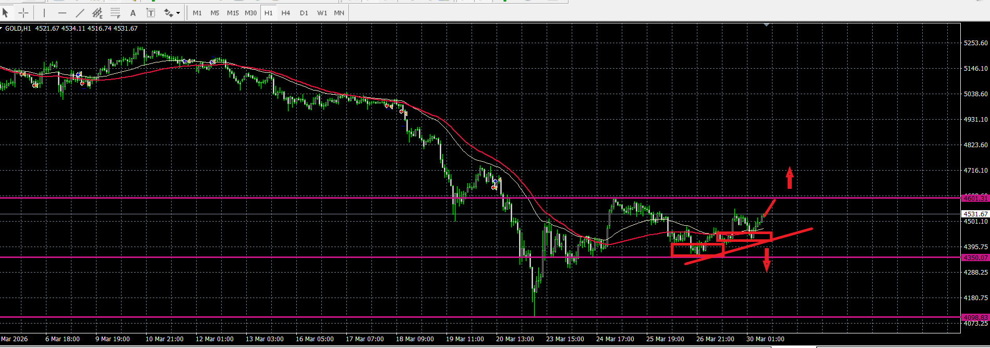This screenshot has width=990, height=348.
Task: Click the 4716.10 price scale value
Action: [975, 171]
